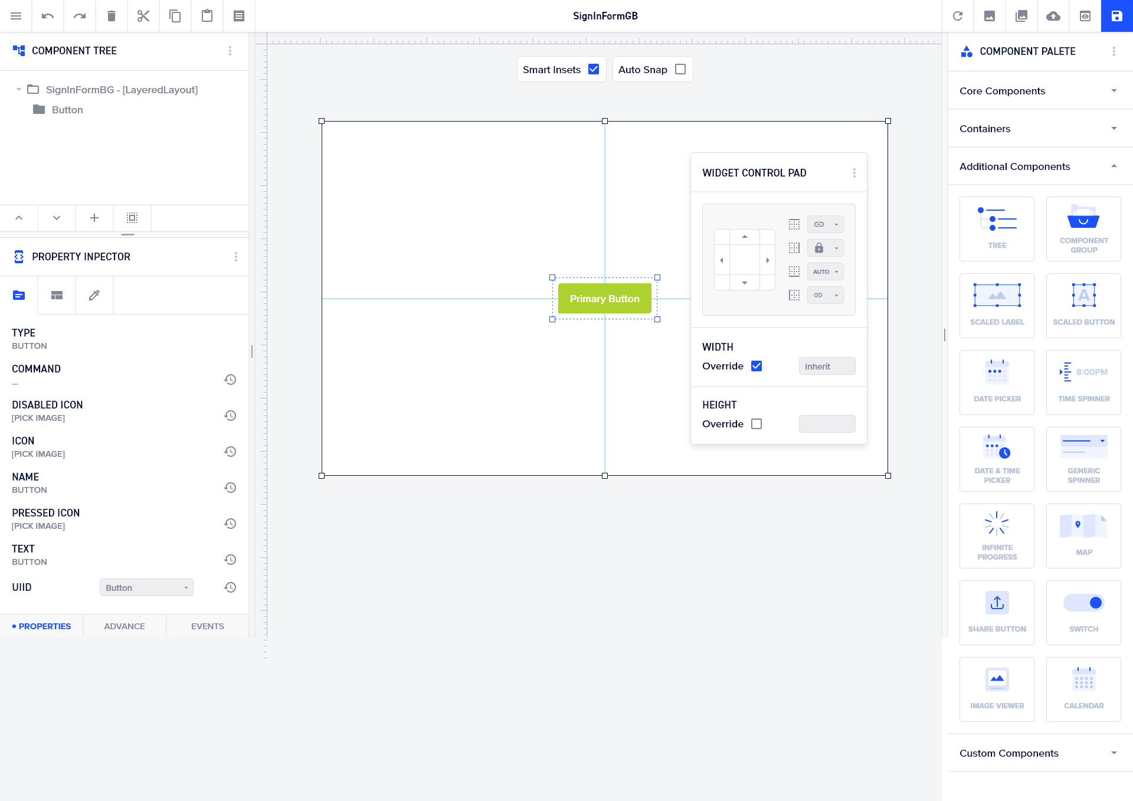Click the Redo icon in the toolbar
This screenshot has height=801, width=1133.
[x=79, y=16]
